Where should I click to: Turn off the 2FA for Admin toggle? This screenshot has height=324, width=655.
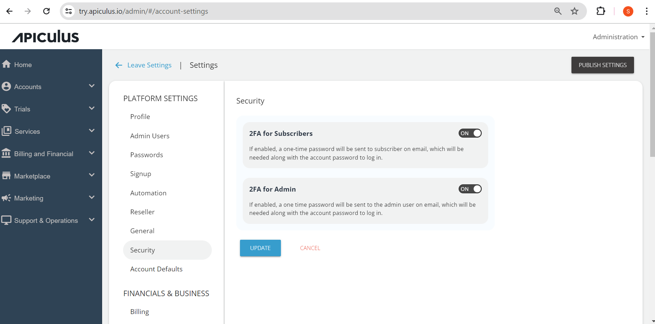470,189
